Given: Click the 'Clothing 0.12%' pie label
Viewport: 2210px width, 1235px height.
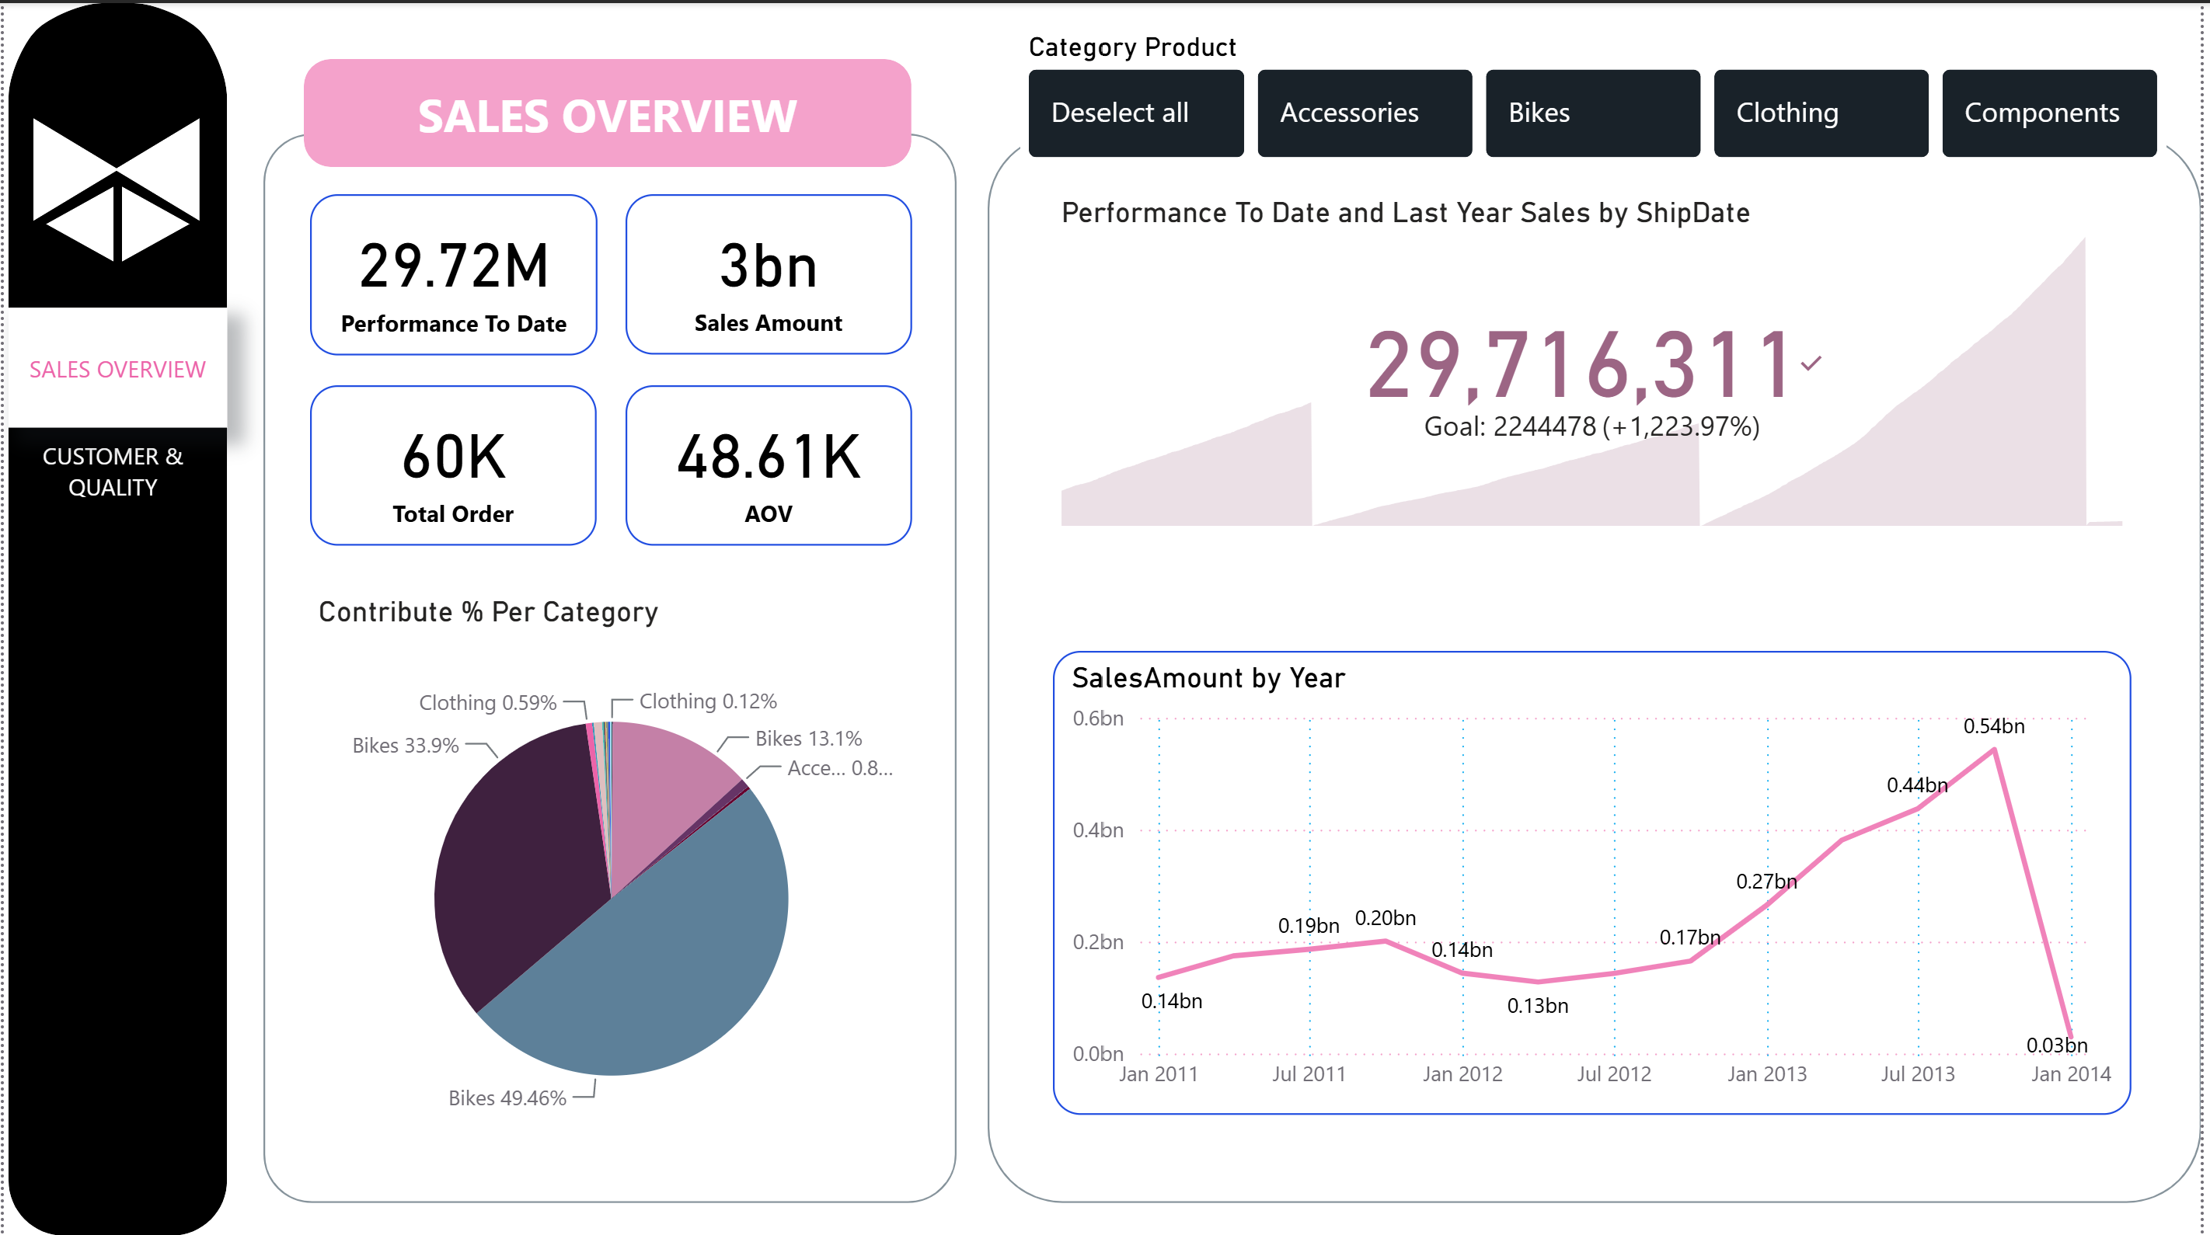Looking at the screenshot, I should point(708,701).
